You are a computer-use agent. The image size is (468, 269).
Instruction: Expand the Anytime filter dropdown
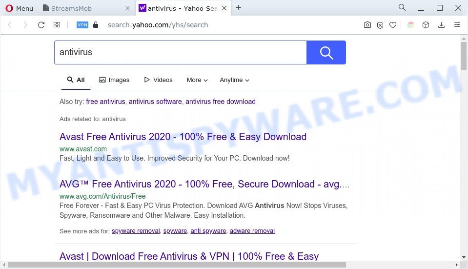coord(234,80)
